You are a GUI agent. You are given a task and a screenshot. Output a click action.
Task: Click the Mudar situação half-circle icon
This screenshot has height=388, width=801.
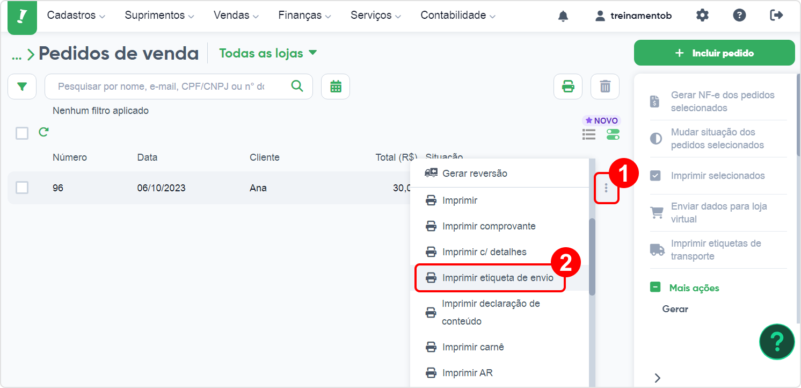pos(656,139)
